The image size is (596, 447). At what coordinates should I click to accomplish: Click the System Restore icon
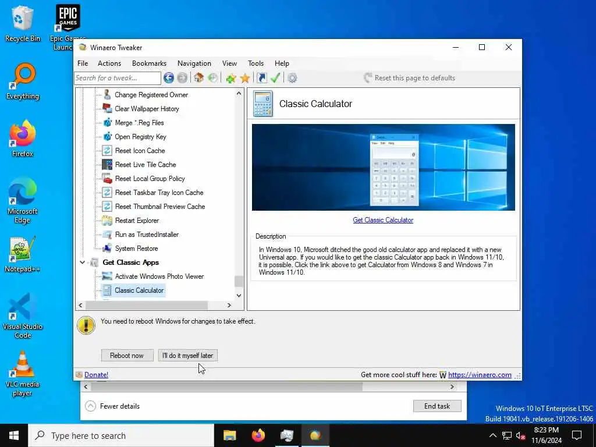click(107, 249)
